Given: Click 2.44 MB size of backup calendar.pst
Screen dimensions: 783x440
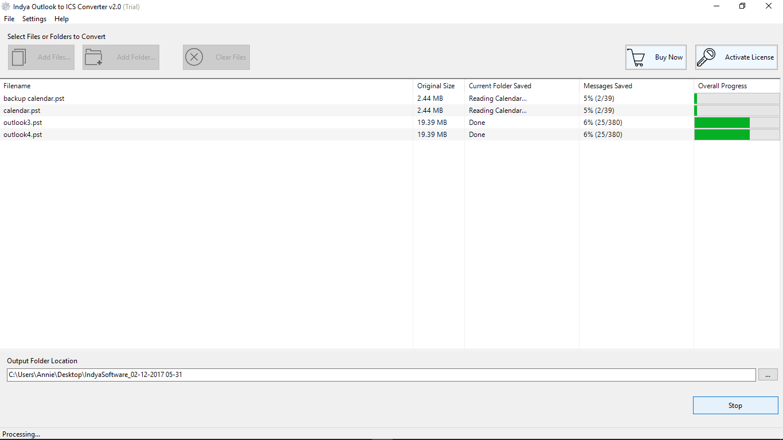Looking at the screenshot, I should coord(430,99).
